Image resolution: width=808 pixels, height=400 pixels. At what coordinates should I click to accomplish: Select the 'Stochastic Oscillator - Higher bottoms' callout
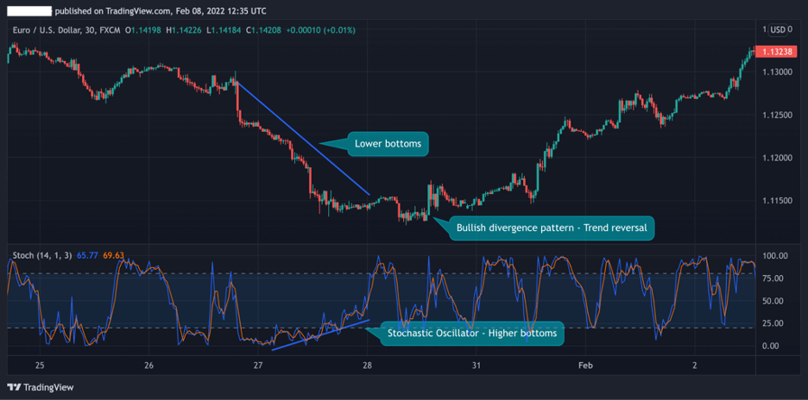click(472, 333)
